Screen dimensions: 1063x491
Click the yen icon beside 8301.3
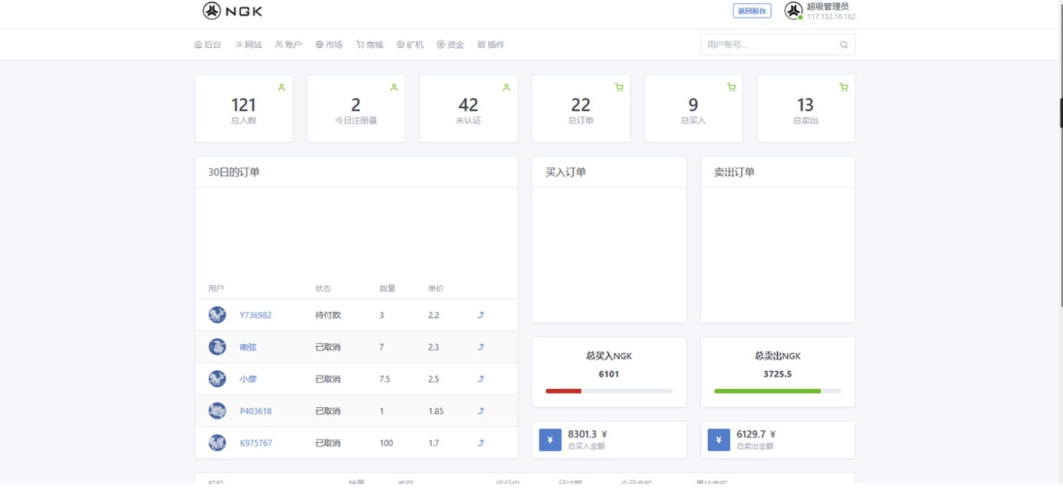coord(549,440)
